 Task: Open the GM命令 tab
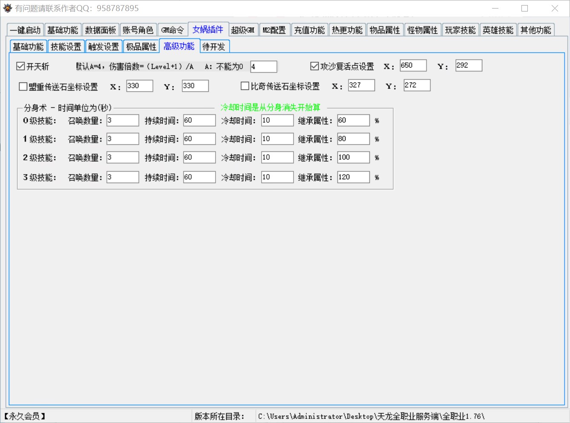click(173, 30)
